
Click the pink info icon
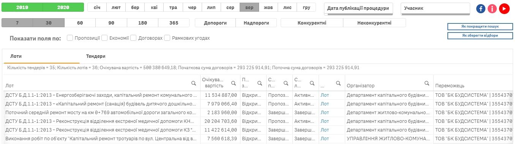click(x=492, y=9)
